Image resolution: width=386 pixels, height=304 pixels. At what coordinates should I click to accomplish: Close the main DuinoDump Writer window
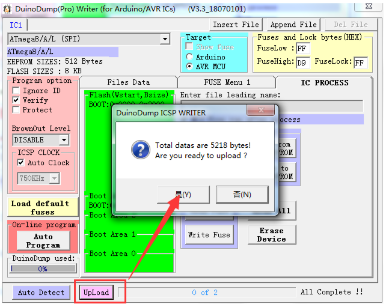pyautogui.click(x=369, y=6)
